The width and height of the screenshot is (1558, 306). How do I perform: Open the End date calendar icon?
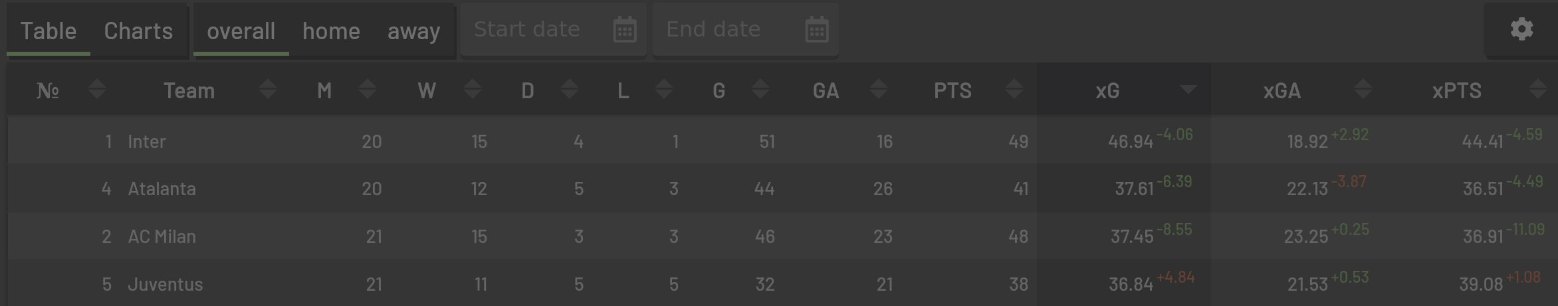[x=816, y=30]
